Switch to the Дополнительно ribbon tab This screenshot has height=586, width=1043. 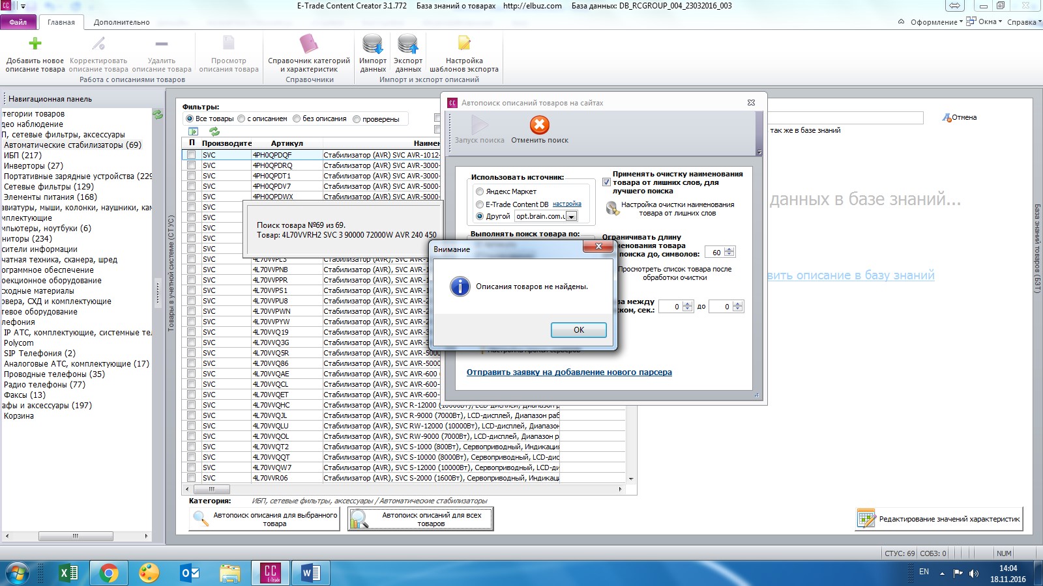click(x=121, y=22)
